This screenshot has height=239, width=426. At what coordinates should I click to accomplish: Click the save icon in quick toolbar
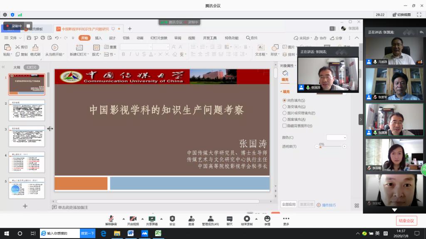coord(29,38)
